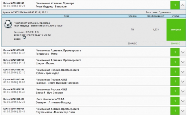Click green status box of Бавария - Атлетико row
Screen dimensions: 187x115
[x=175, y=101]
